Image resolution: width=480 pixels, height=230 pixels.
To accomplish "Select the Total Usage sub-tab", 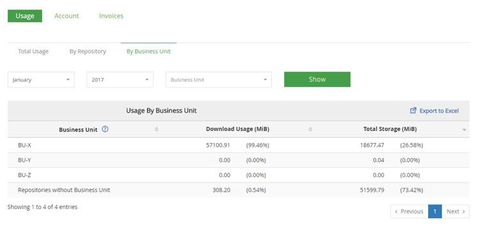I will [33, 51].
